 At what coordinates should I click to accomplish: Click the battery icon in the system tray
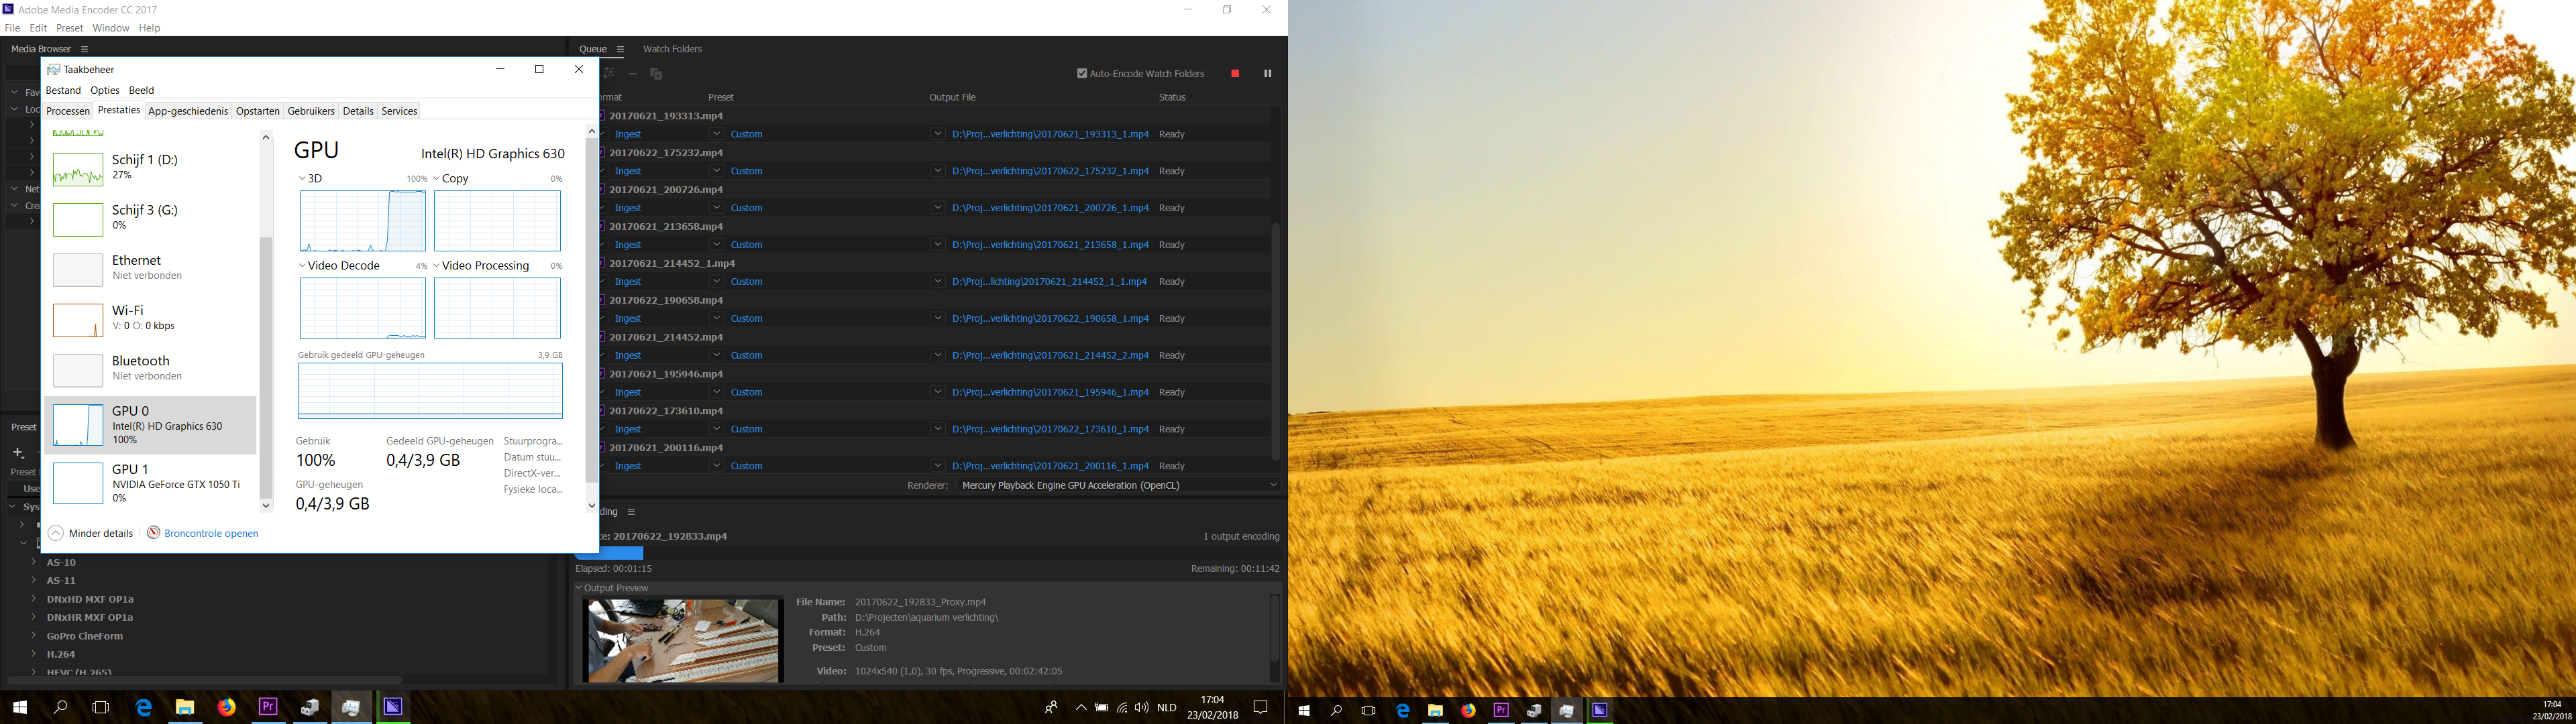(x=1101, y=707)
